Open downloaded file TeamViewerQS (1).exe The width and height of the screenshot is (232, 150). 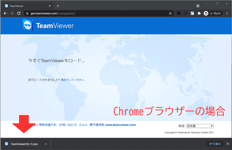coord(24,144)
